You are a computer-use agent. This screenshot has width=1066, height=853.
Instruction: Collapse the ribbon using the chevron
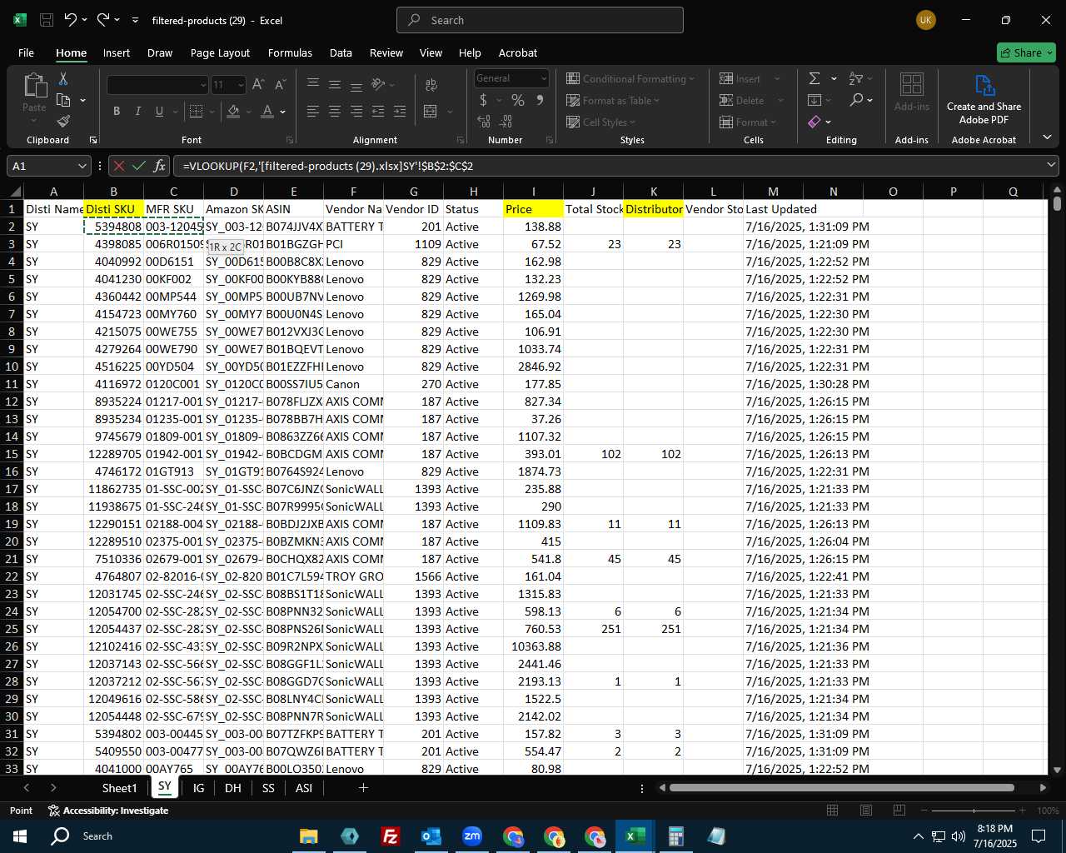pyautogui.click(x=1047, y=137)
